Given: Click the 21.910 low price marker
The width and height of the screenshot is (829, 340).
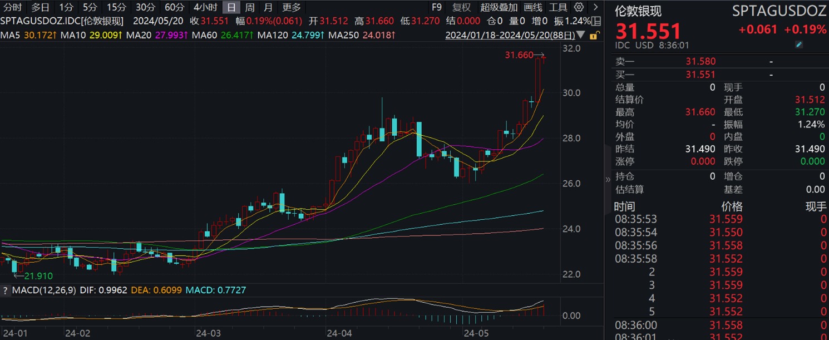Looking at the screenshot, I should 38,275.
